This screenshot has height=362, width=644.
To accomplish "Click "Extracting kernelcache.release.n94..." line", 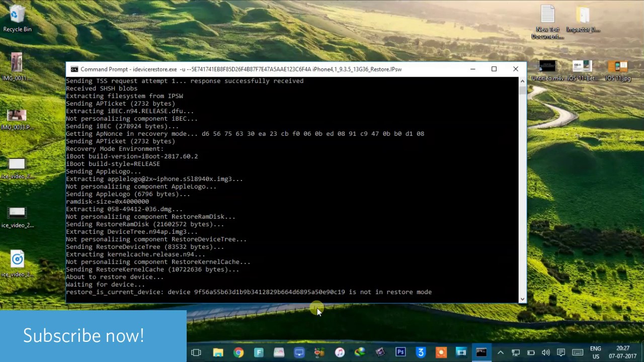I will [x=135, y=254].
